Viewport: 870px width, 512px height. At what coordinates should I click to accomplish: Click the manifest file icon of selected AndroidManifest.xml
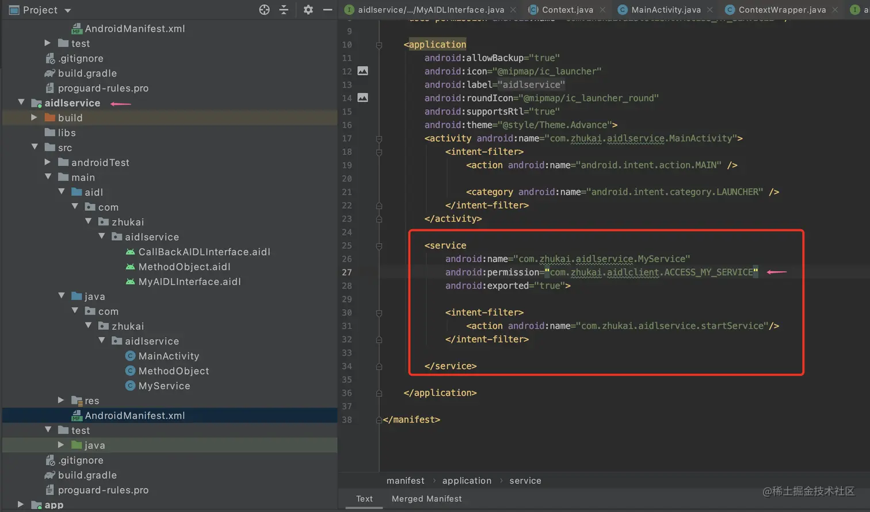pos(77,415)
